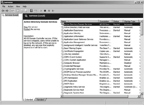Click the gear icon beside Computer Browser

pos(62,63)
